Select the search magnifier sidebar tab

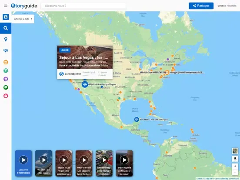pos(6,28)
